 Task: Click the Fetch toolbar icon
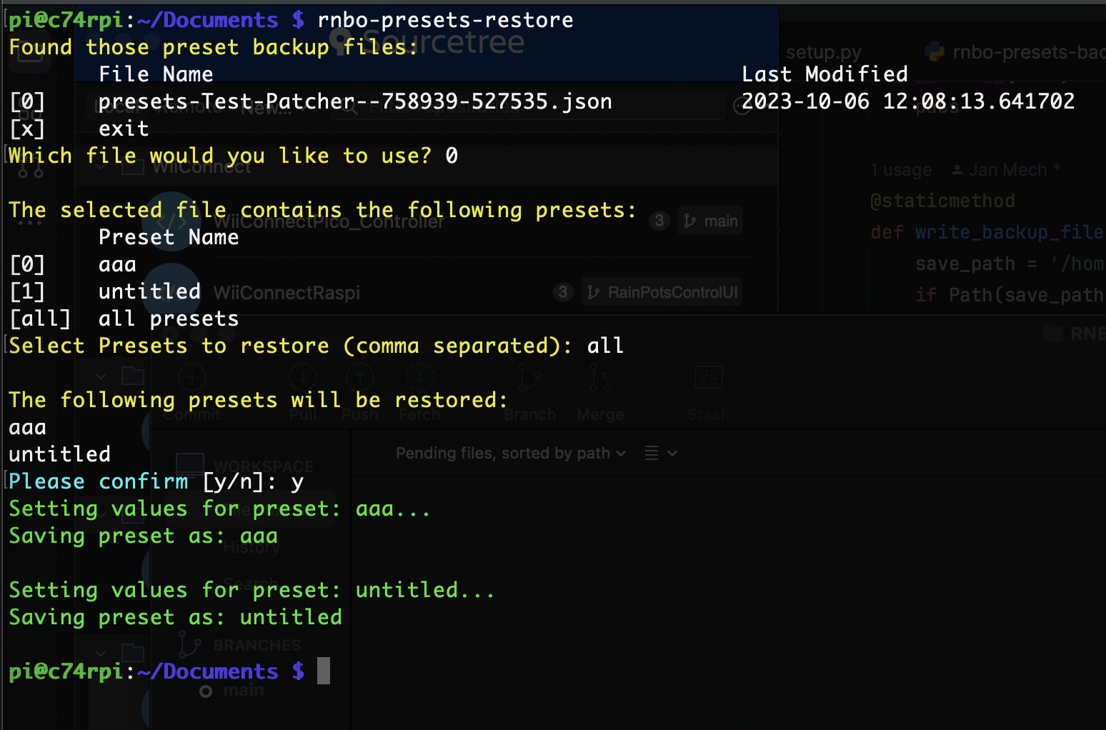click(x=420, y=377)
